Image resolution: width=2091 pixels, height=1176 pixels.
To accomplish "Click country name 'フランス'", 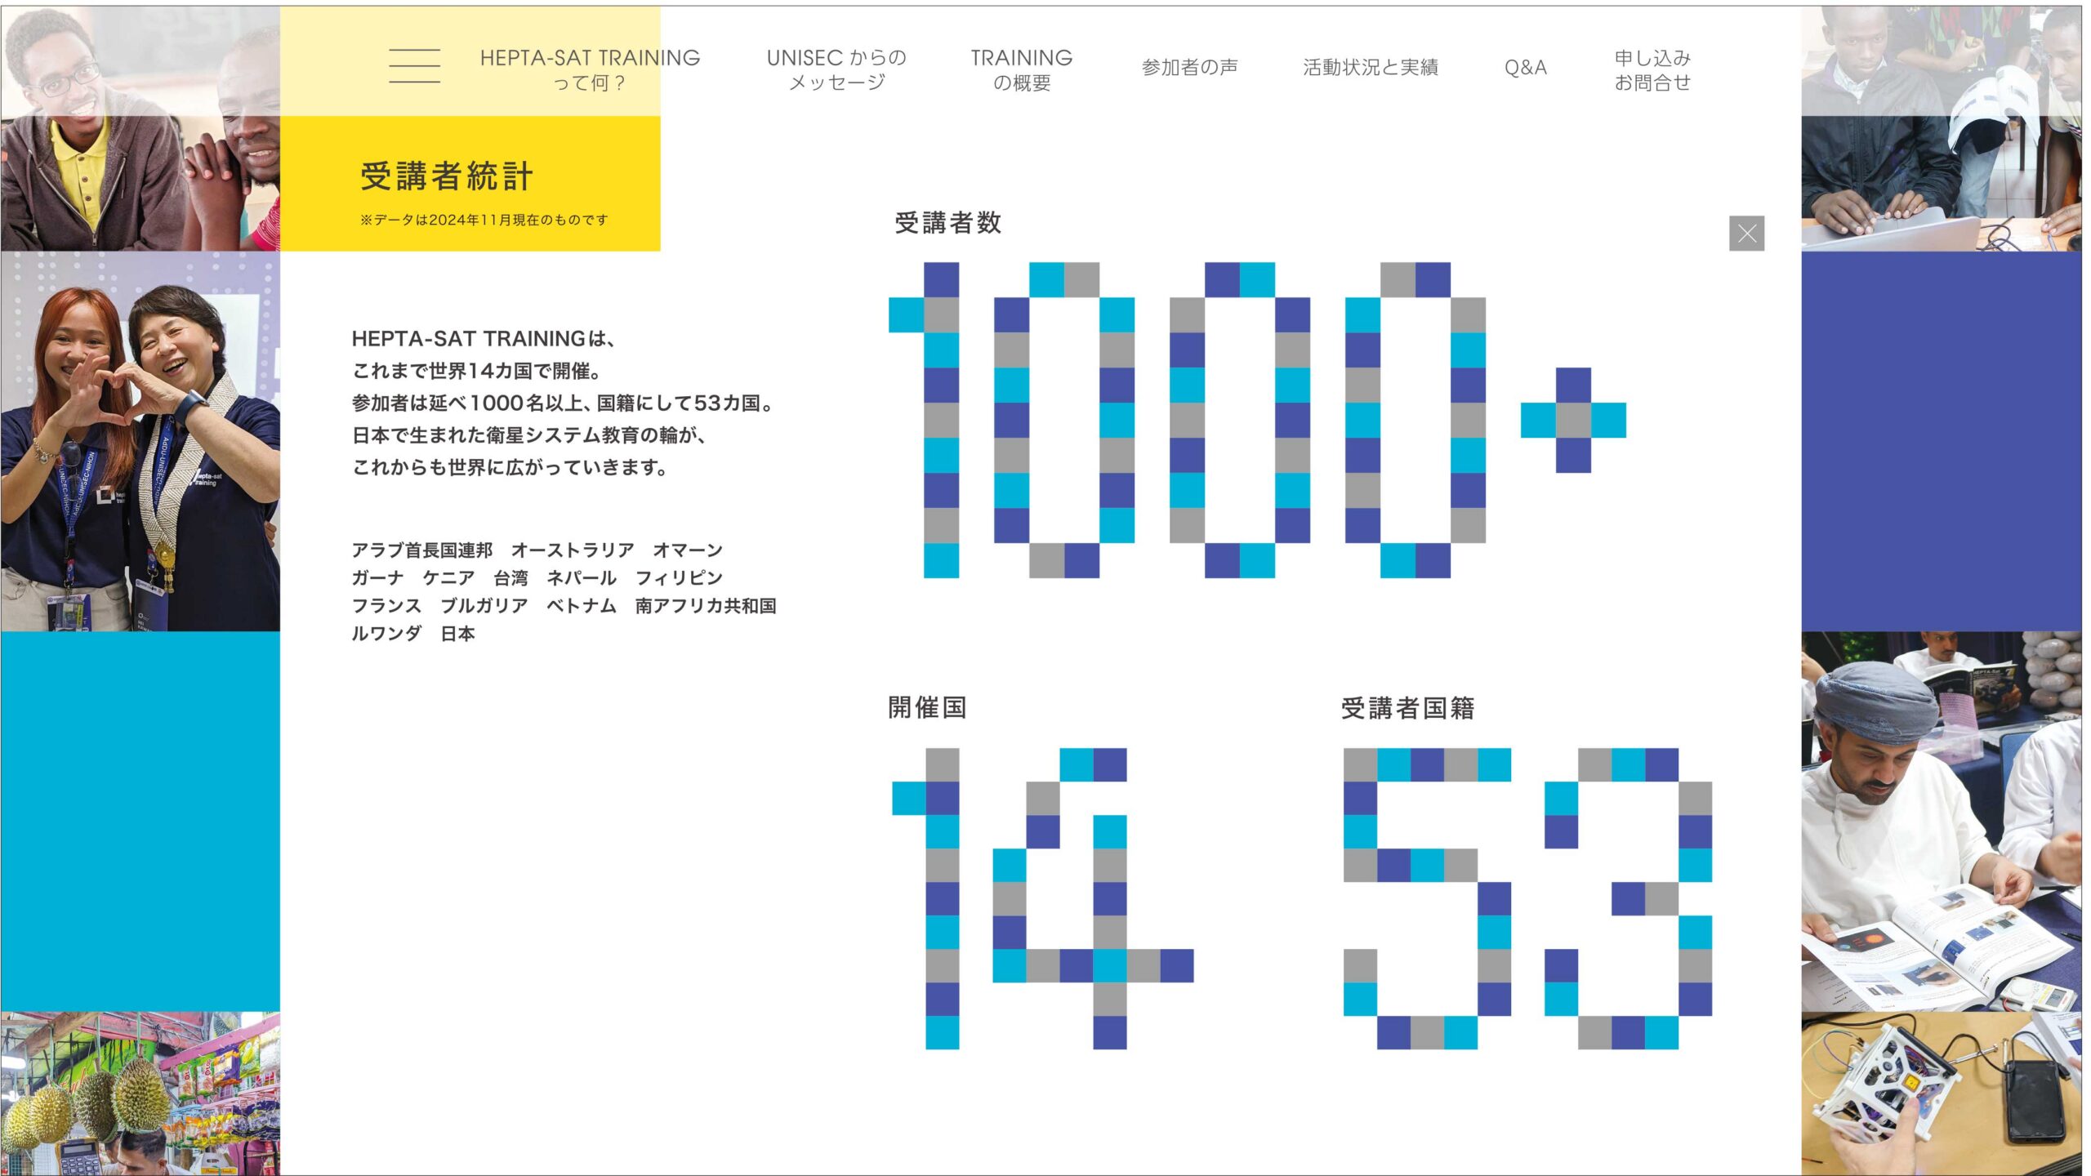I will pyautogui.click(x=387, y=606).
